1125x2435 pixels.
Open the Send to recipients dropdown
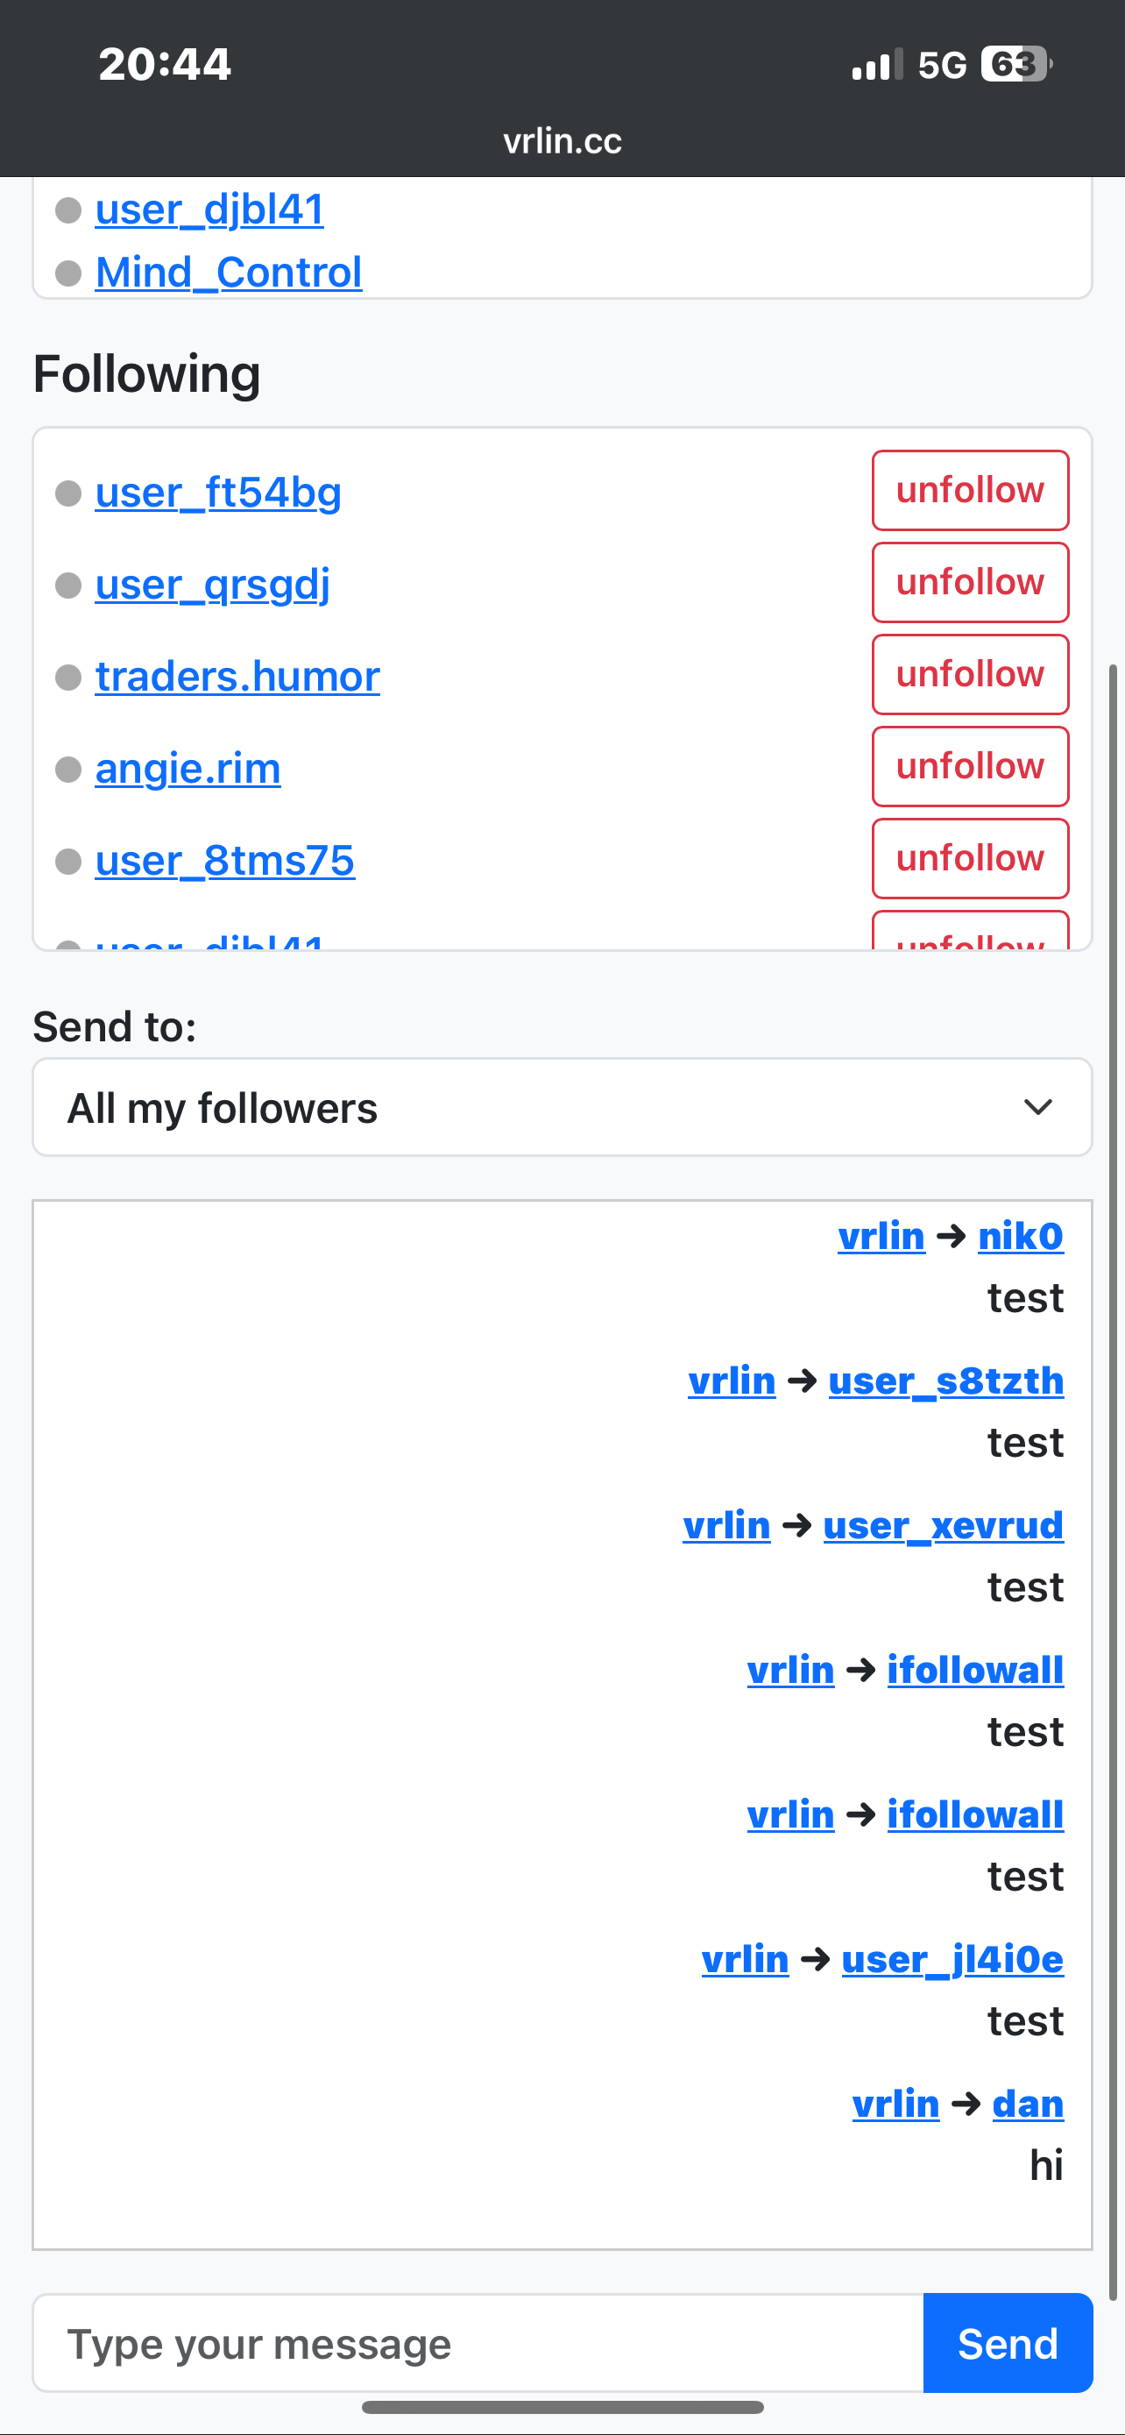[x=562, y=1107]
